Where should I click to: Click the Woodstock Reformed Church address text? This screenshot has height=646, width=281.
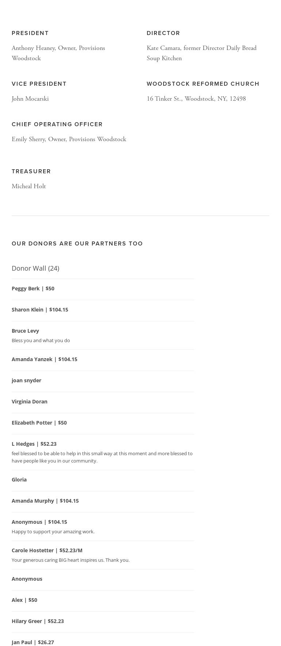pos(196,99)
